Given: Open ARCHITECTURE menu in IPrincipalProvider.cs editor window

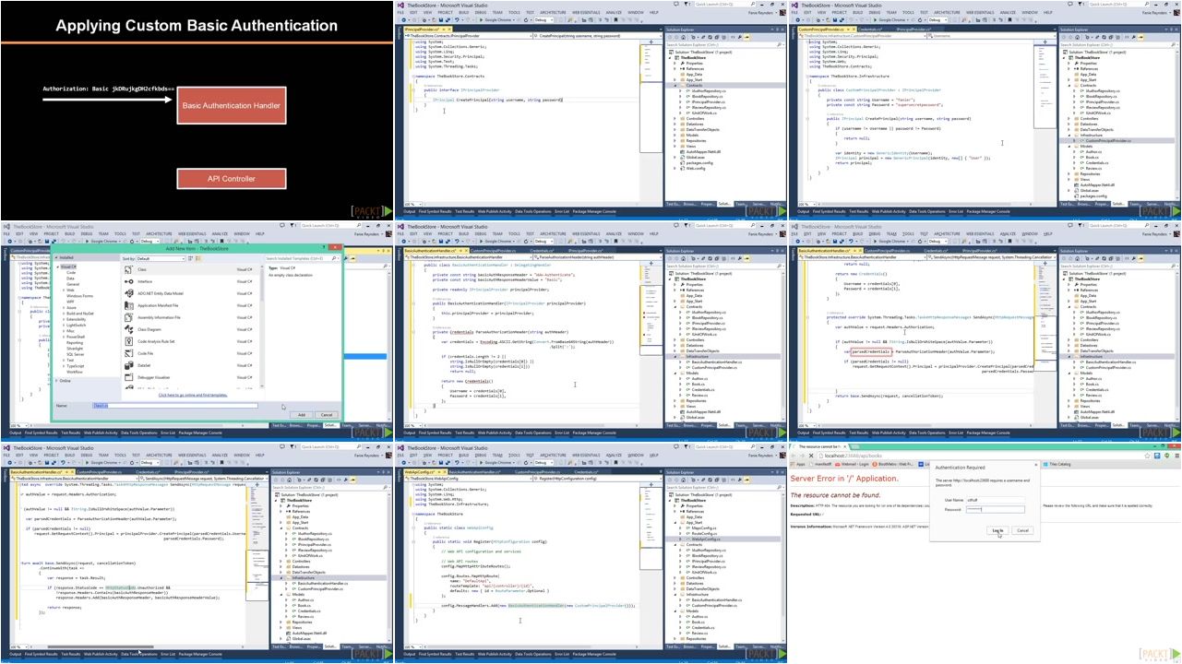Looking at the screenshot, I should 553,12.
